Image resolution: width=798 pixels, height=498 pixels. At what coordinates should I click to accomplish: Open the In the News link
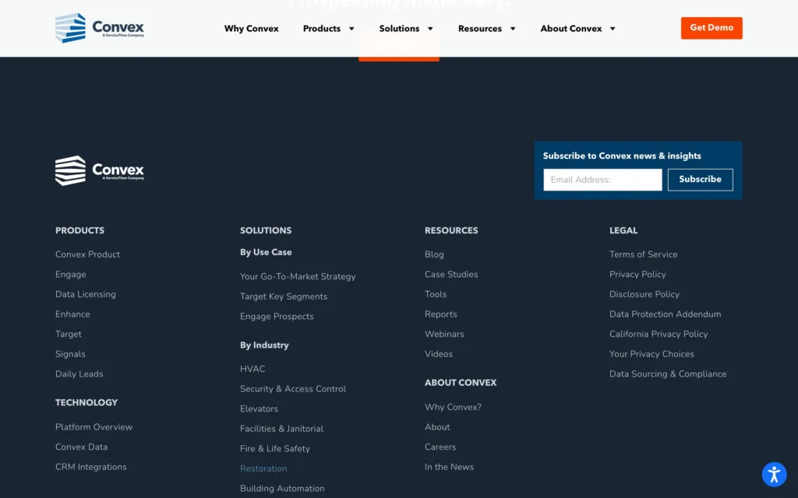coord(449,467)
